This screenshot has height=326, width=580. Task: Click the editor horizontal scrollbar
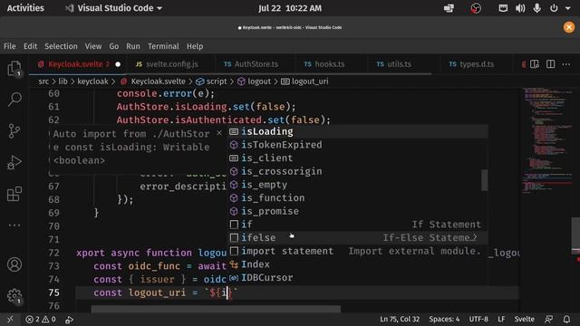pyautogui.click(x=216, y=309)
